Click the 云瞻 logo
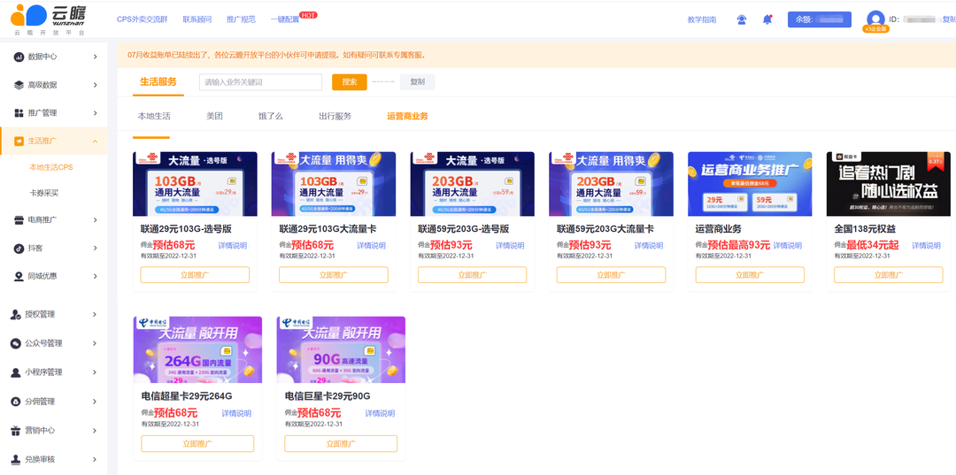 click(x=49, y=19)
